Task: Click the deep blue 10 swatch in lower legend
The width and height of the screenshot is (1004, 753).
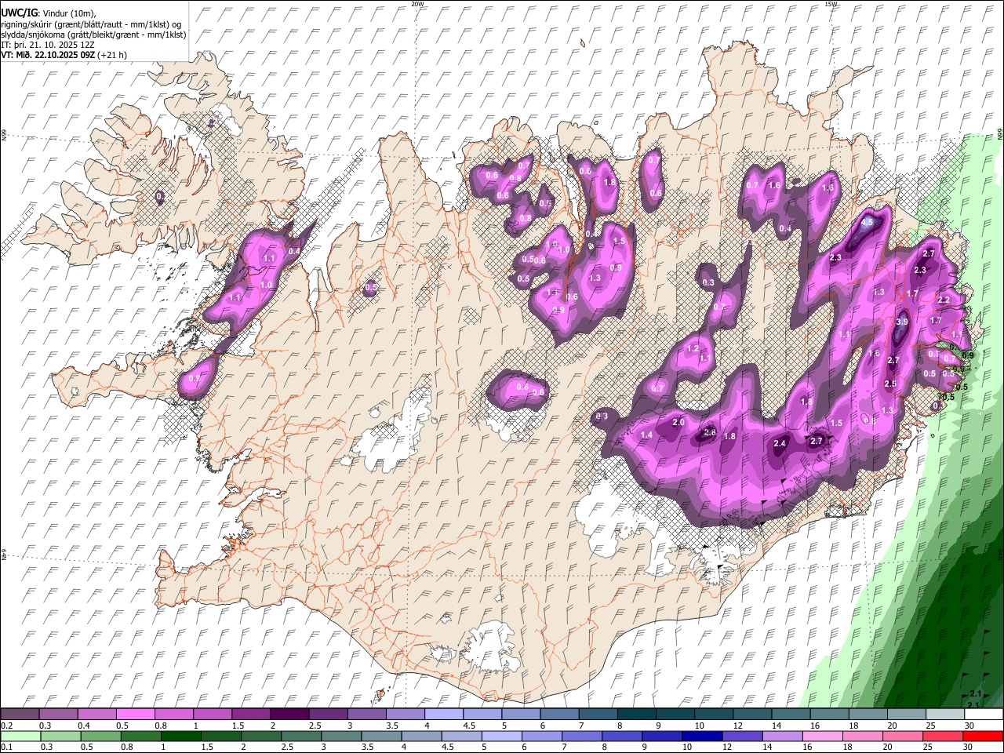Action: [701, 737]
